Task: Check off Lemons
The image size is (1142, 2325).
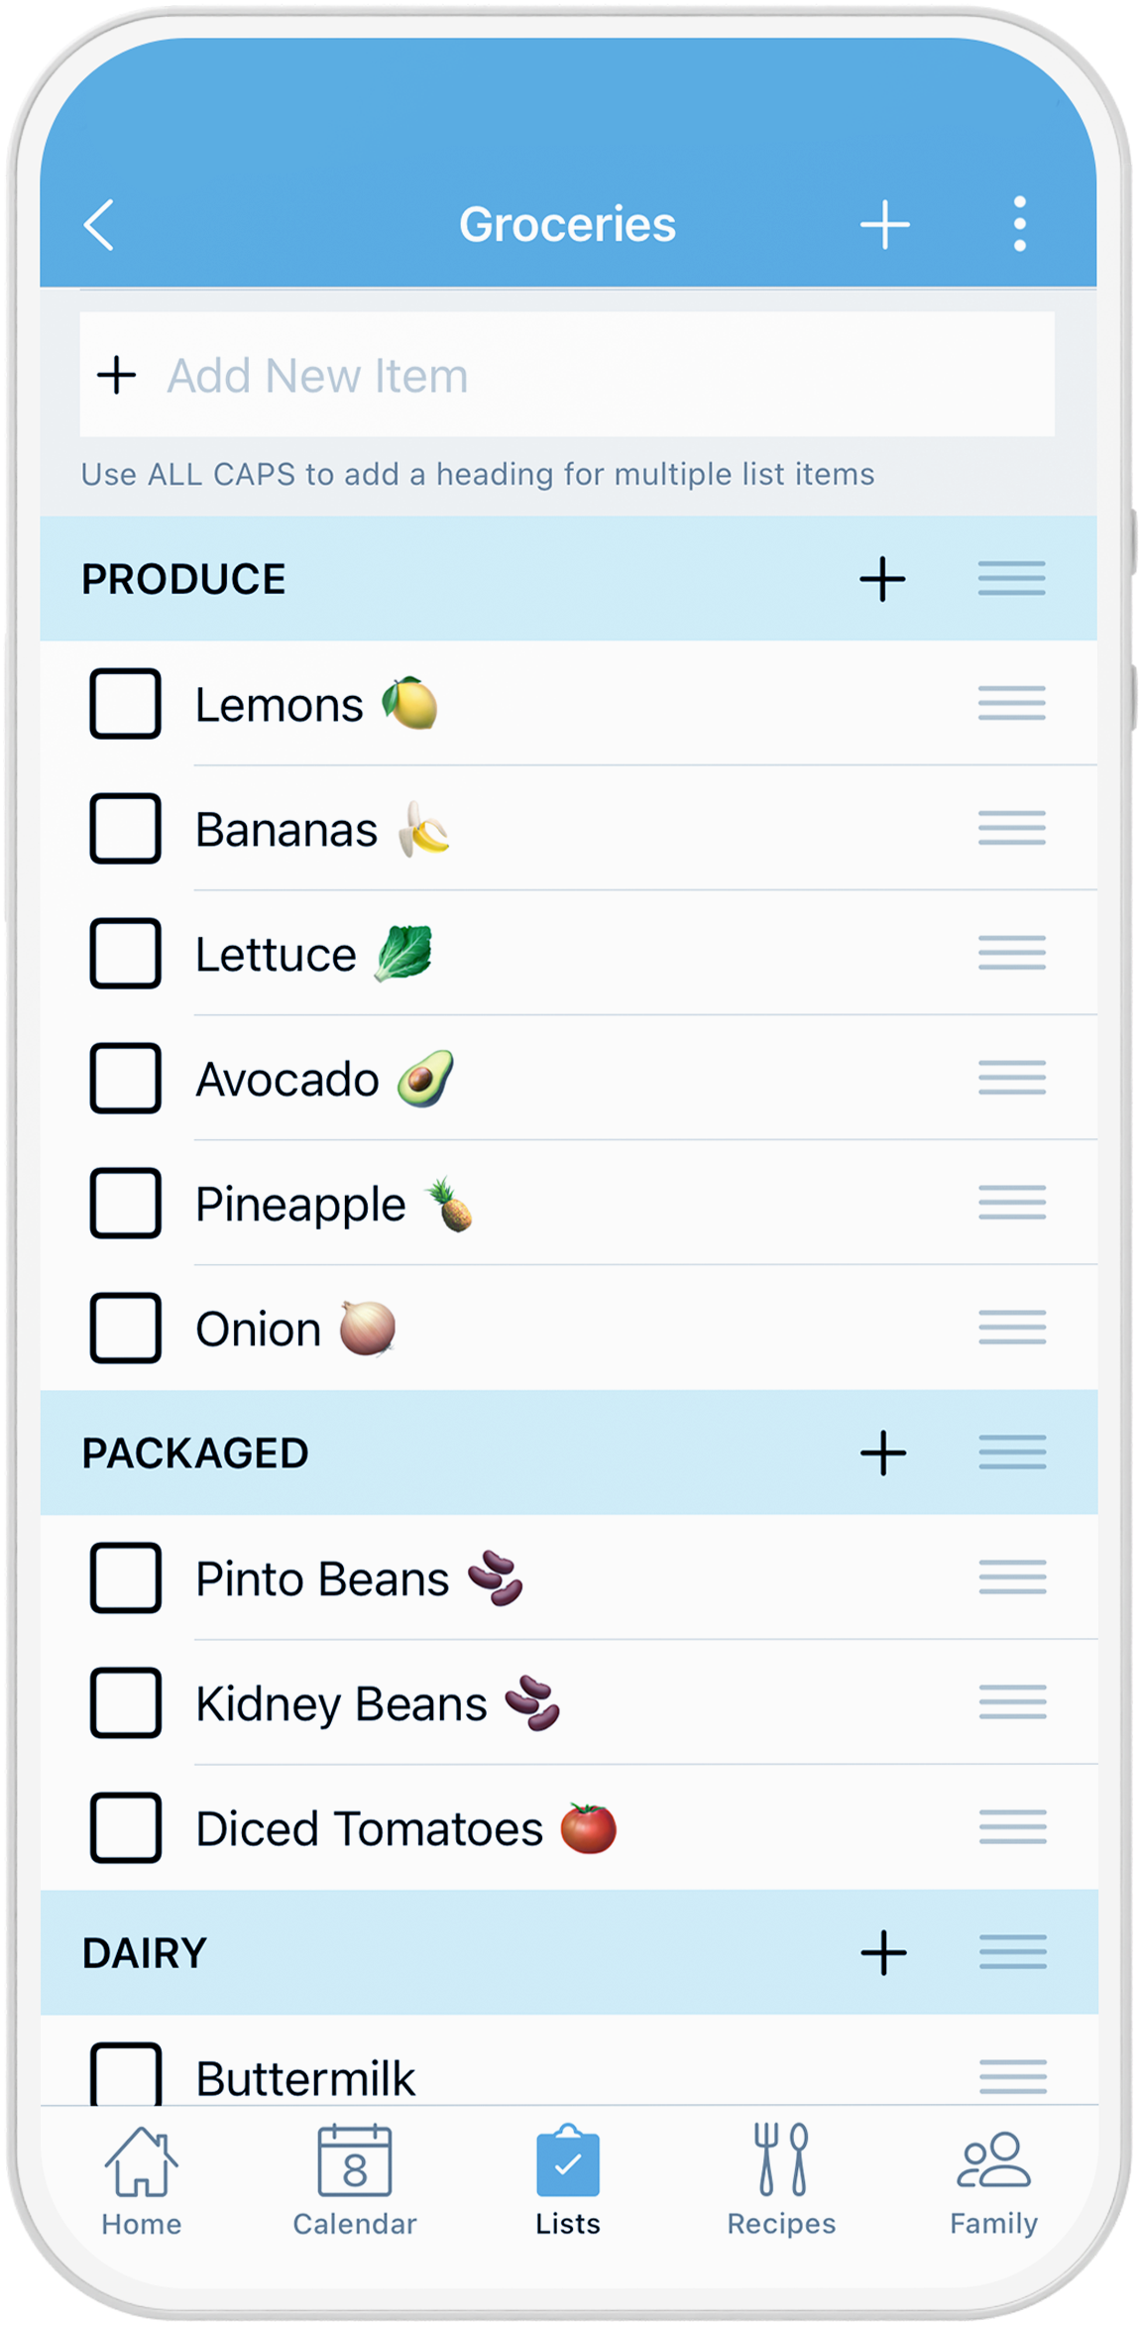Action: point(126,704)
